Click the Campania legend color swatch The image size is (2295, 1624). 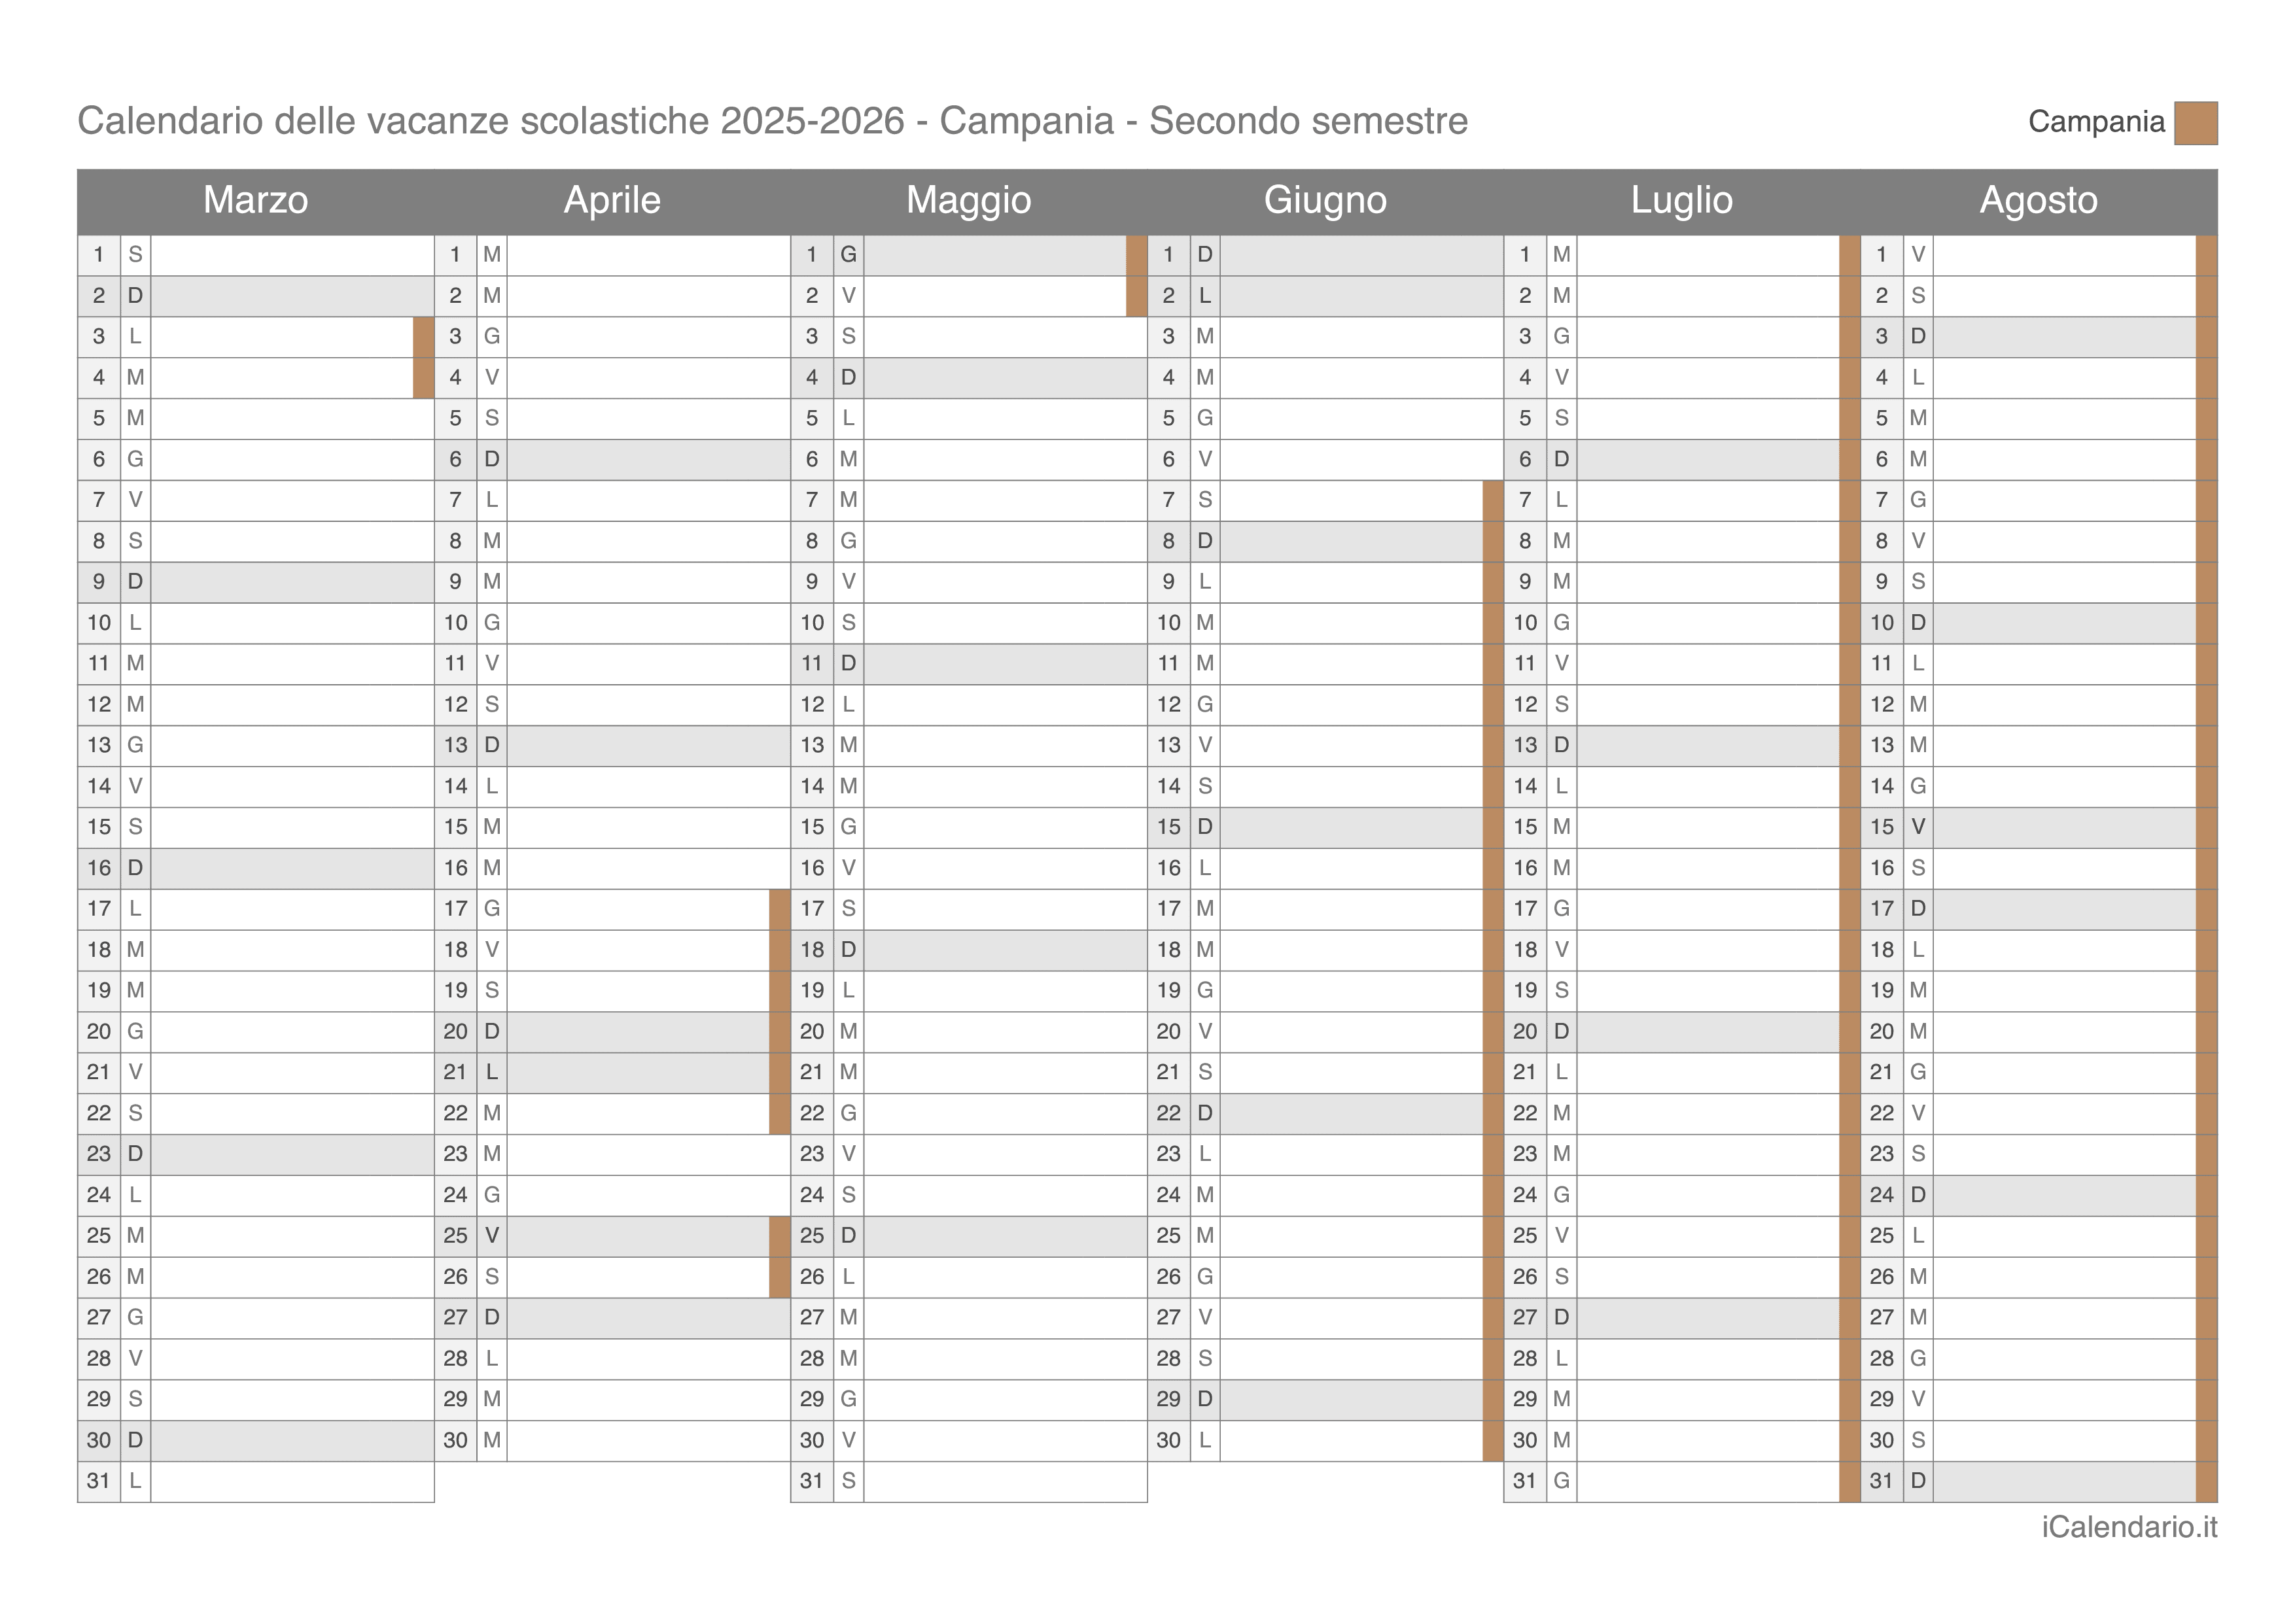pos(2195,123)
